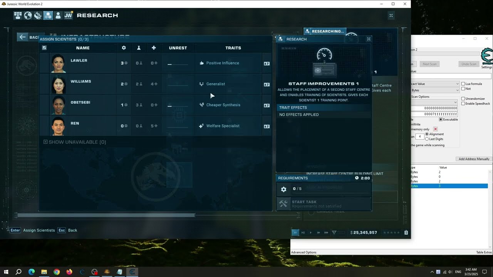Open the expeditions dinosaur fossil icon

click(38, 15)
